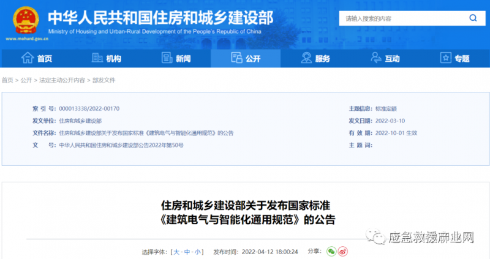Click the chat icon beside 互动
This screenshot has height=259, width=490.
[377, 58]
